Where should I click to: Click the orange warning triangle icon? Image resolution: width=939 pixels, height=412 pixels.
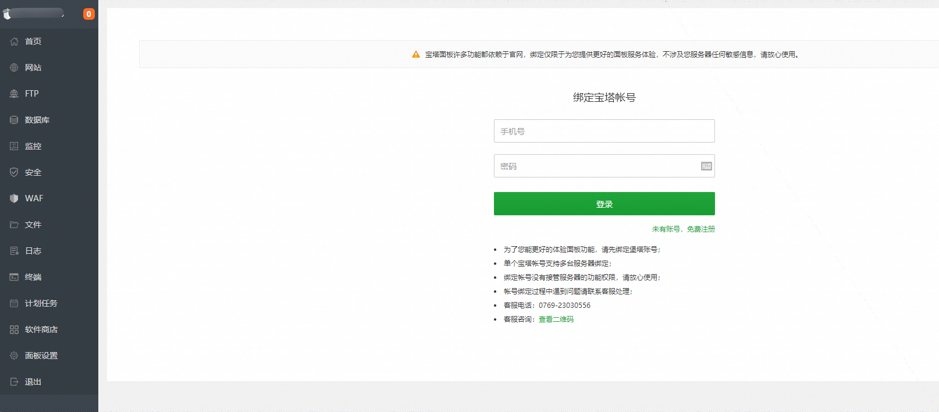(416, 55)
